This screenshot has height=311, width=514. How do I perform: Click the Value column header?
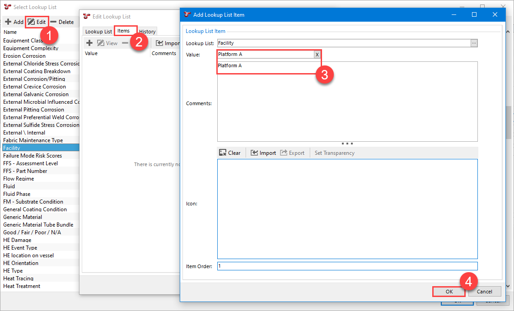pyautogui.click(x=91, y=53)
